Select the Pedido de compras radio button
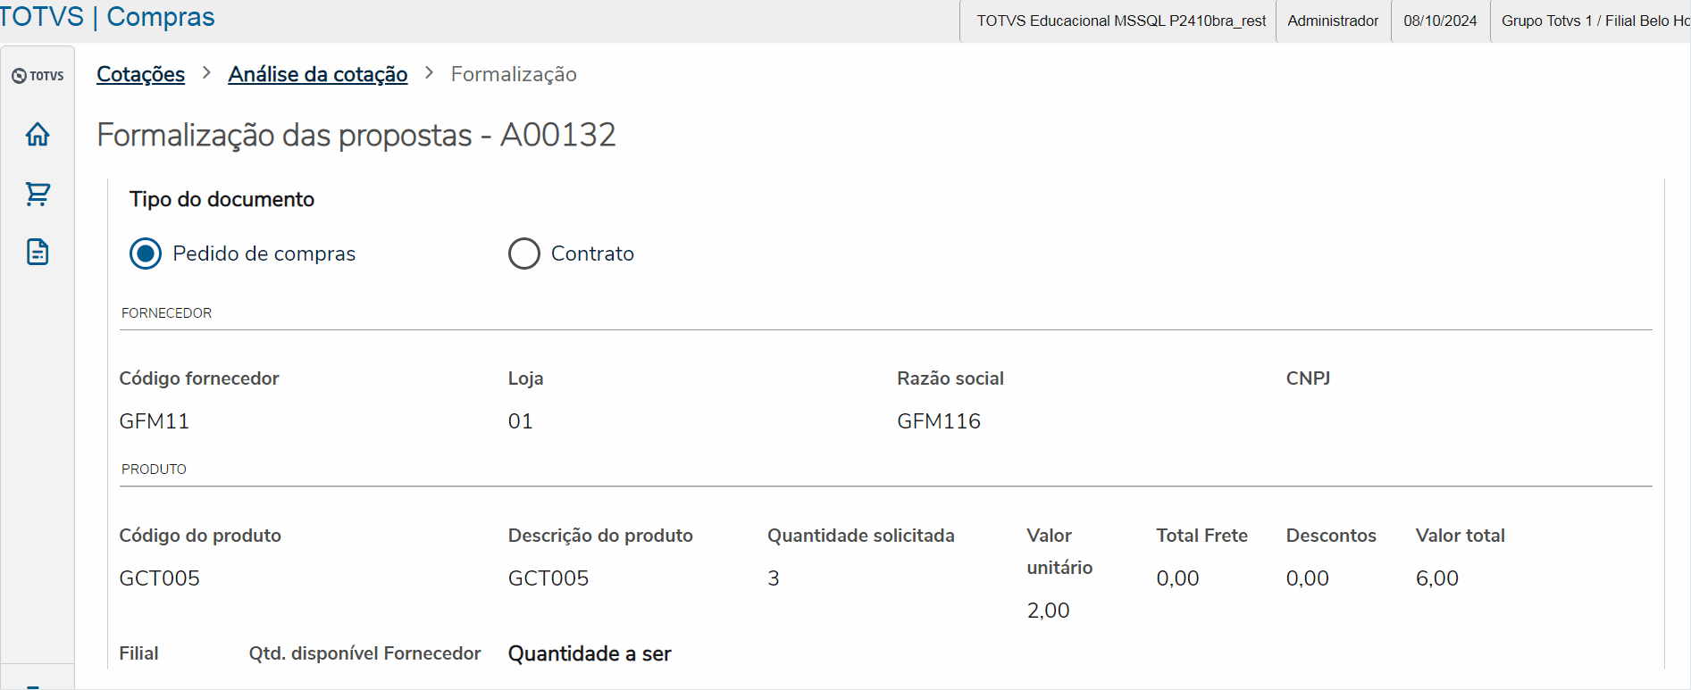Screen dimensions: 1691x690 146,254
